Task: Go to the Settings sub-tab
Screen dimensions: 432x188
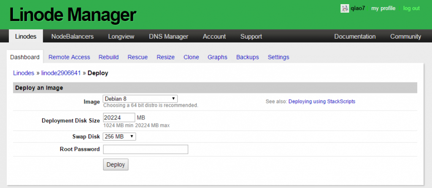Action: click(278, 57)
